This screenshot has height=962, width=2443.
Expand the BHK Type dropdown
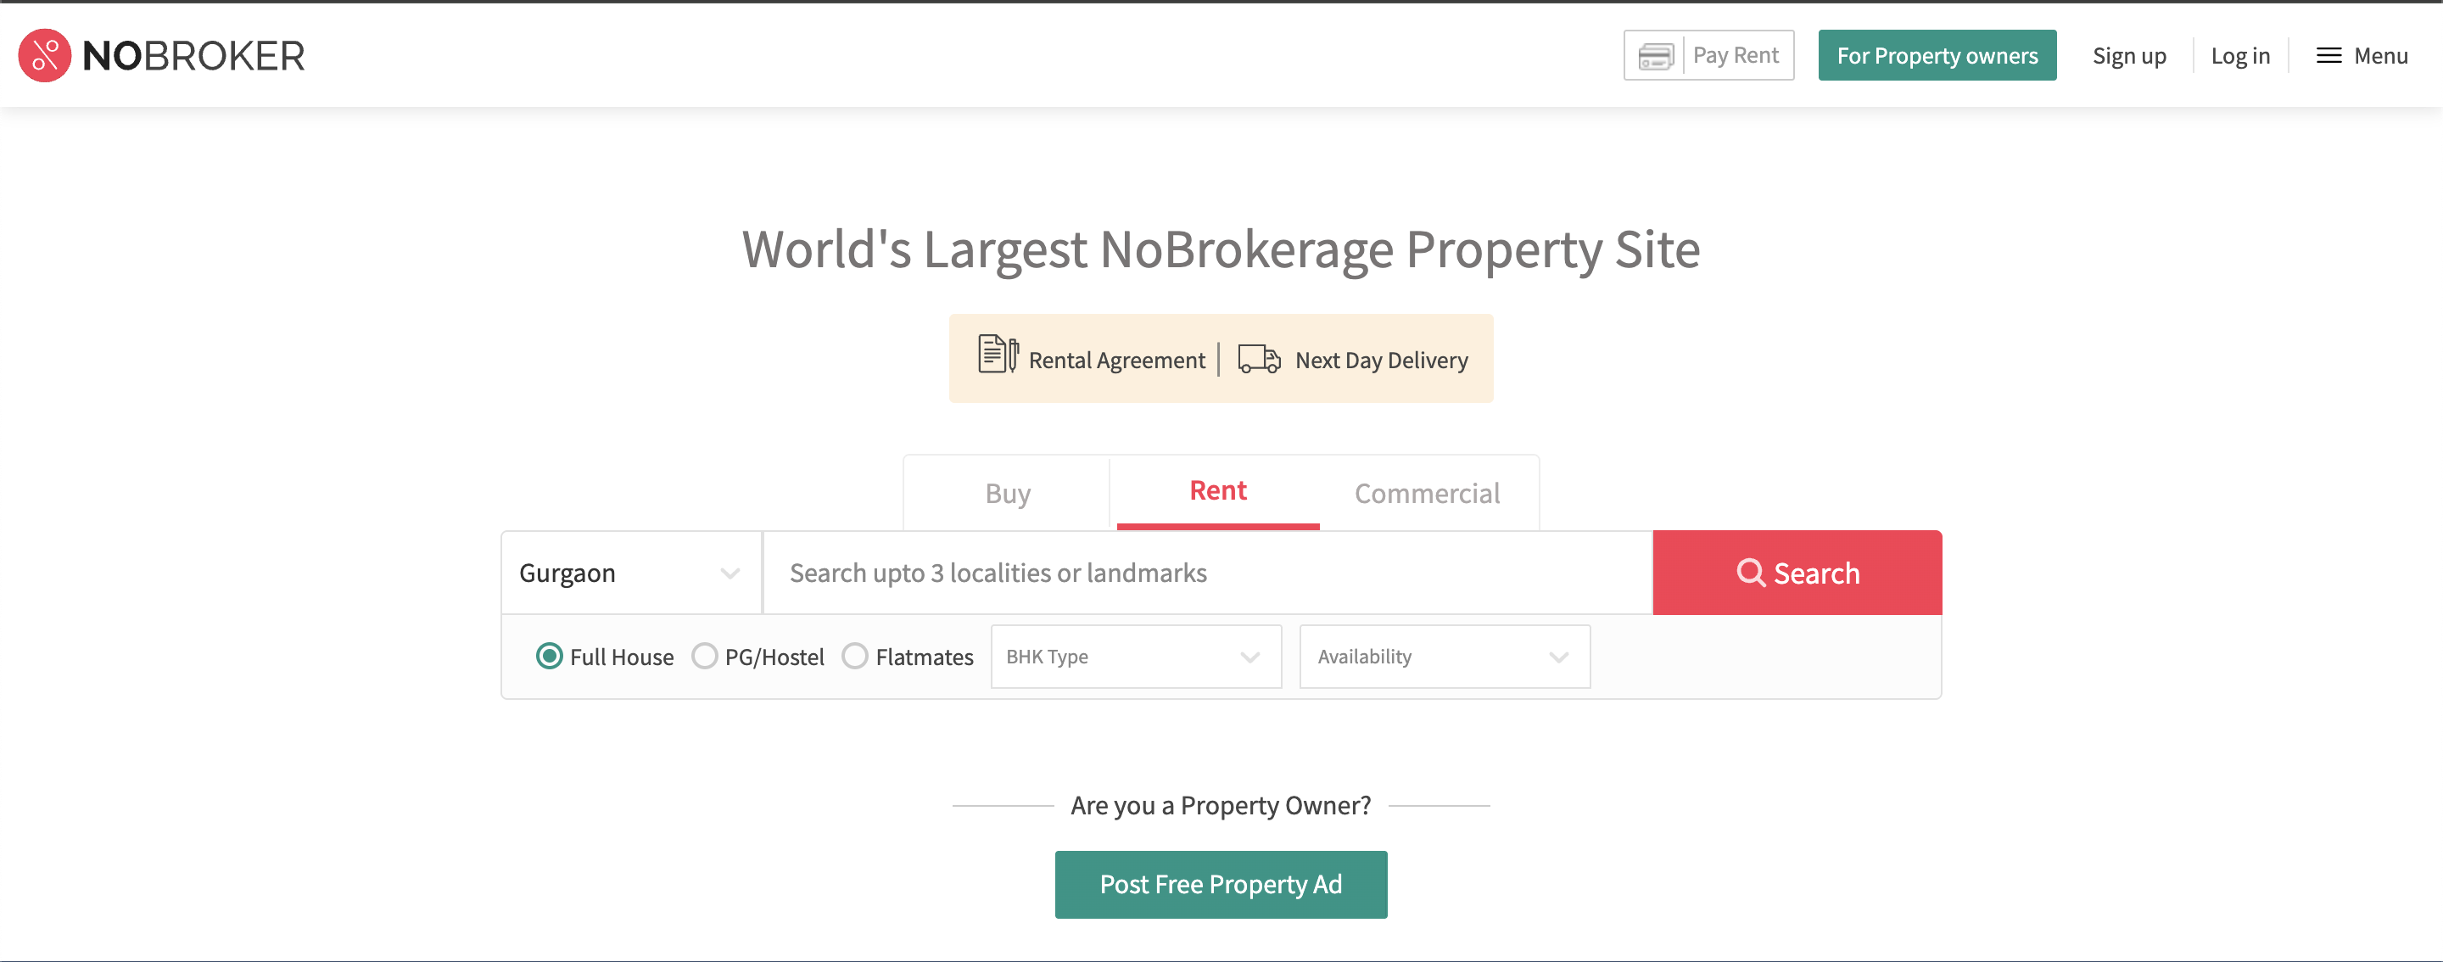(1134, 657)
